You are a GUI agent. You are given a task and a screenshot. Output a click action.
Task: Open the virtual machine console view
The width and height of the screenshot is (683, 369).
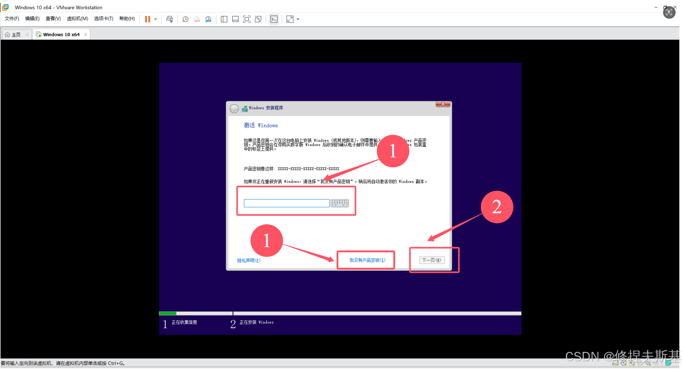pos(274,19)
